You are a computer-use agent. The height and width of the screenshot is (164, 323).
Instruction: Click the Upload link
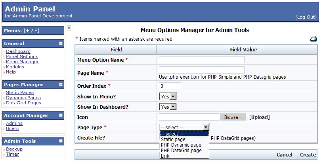pyautogui.click(x=259, y=117)
